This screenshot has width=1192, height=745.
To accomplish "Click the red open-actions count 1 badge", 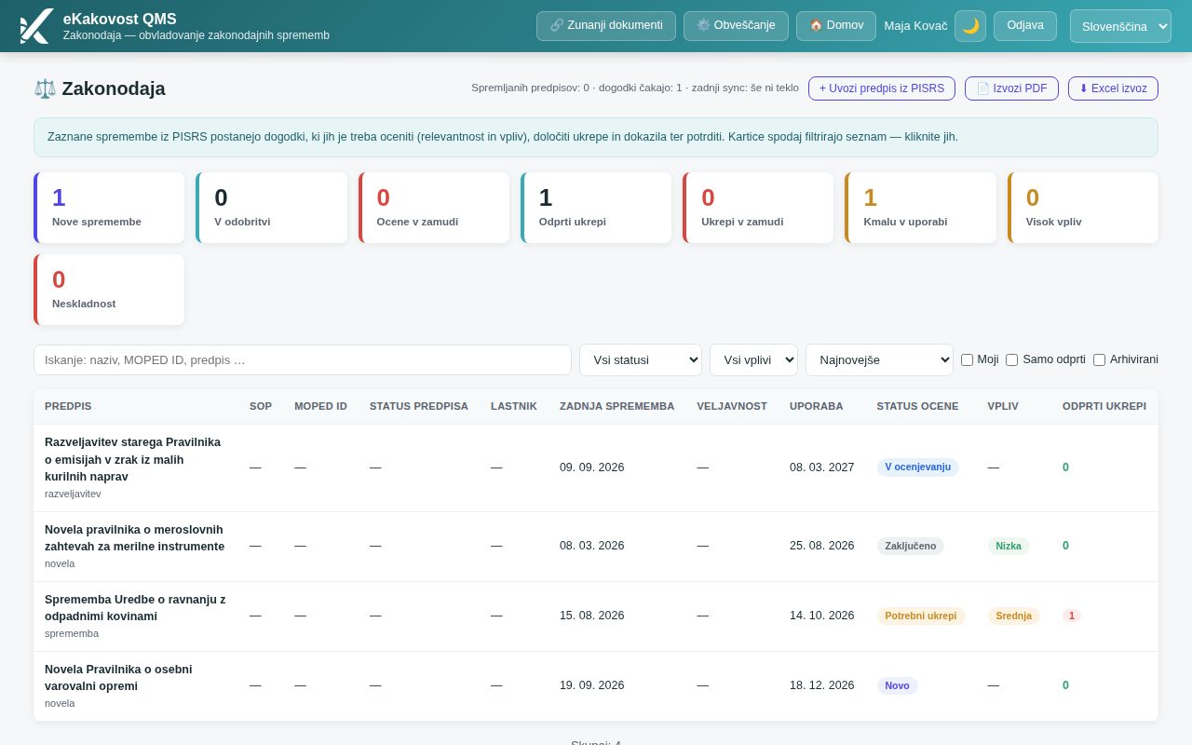I will coord(1072,616).
